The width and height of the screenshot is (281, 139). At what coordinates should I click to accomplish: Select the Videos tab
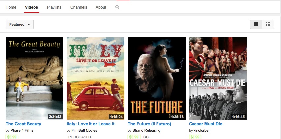click(31, 7)
